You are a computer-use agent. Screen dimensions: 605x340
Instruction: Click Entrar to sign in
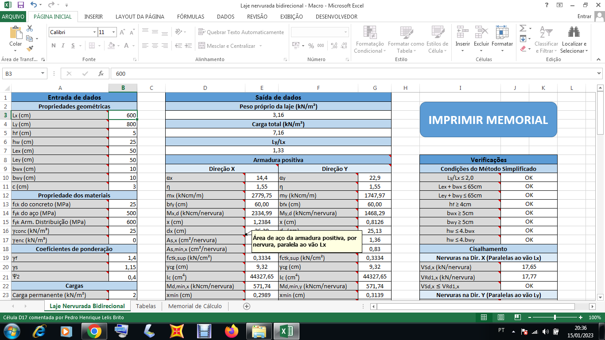click(585, 16)
